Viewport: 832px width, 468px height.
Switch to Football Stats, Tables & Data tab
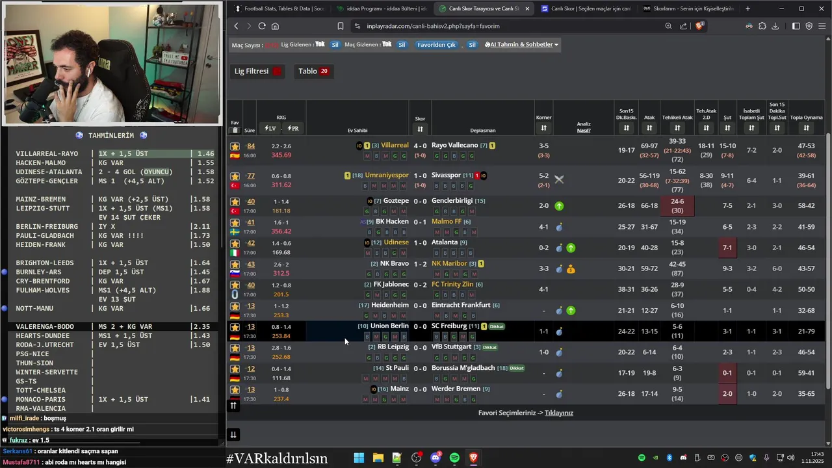(x=279, y=8)
